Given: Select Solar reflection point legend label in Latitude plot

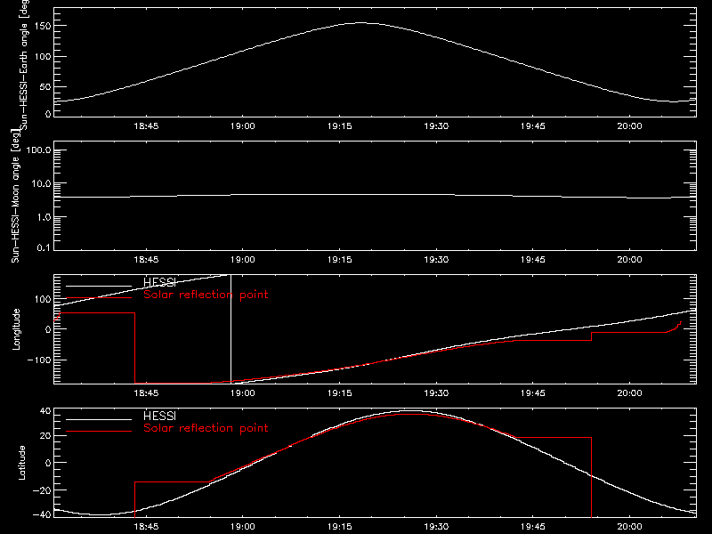Looking at the screenshot, I should pos(206,428).
